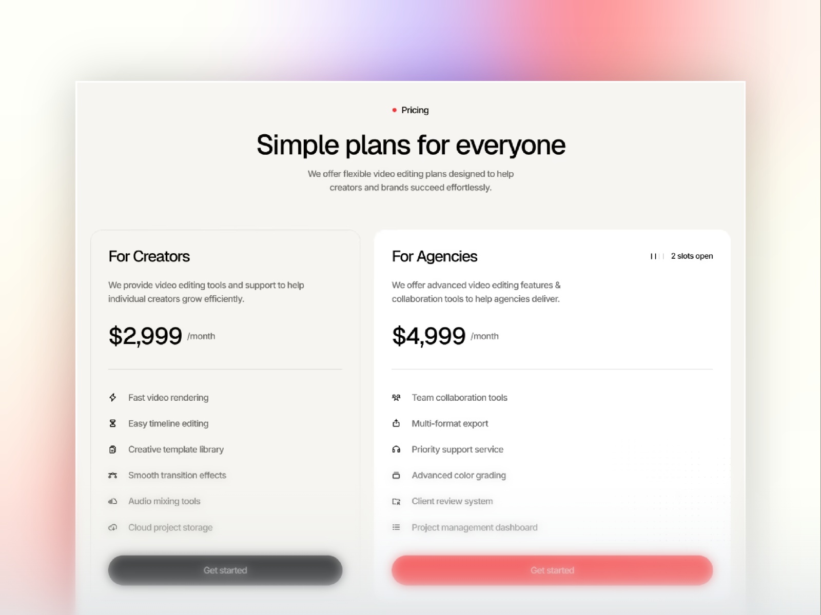Open the 2 slots open availability indicator
This screenshot has height=615, width=821.
coord(691,256)
